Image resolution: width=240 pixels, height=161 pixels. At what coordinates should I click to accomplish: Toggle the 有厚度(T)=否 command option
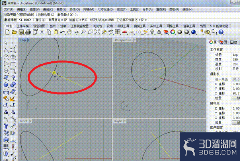tap(57, 20)
